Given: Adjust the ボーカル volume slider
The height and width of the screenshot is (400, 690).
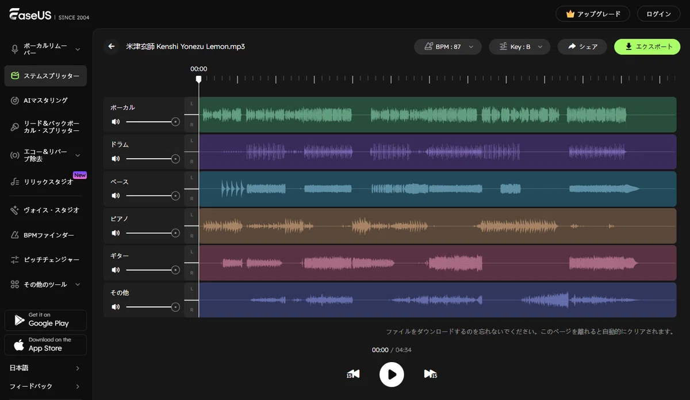Looking at the screenshot, I should coord(153,122).
